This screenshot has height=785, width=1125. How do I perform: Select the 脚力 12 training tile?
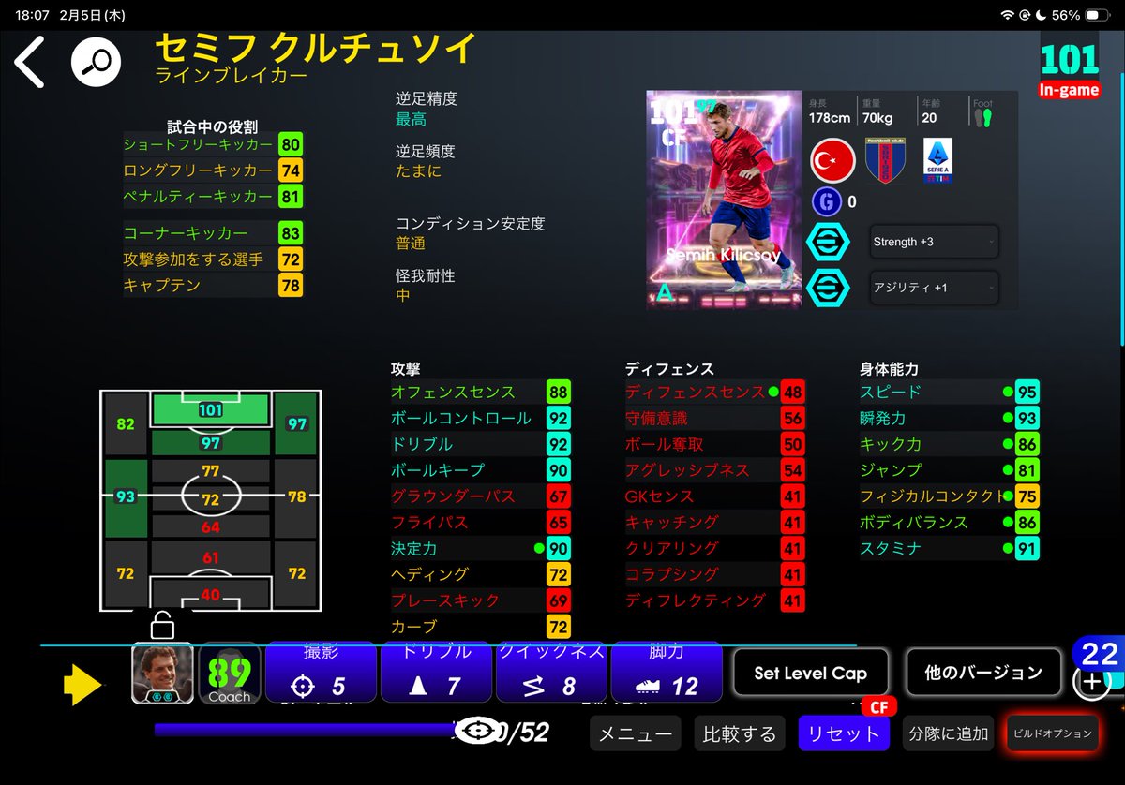tap(667, 672)
